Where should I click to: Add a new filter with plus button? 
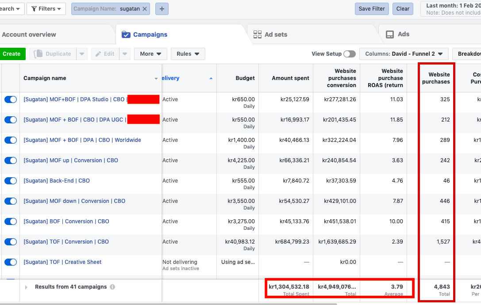coord(162,9)
